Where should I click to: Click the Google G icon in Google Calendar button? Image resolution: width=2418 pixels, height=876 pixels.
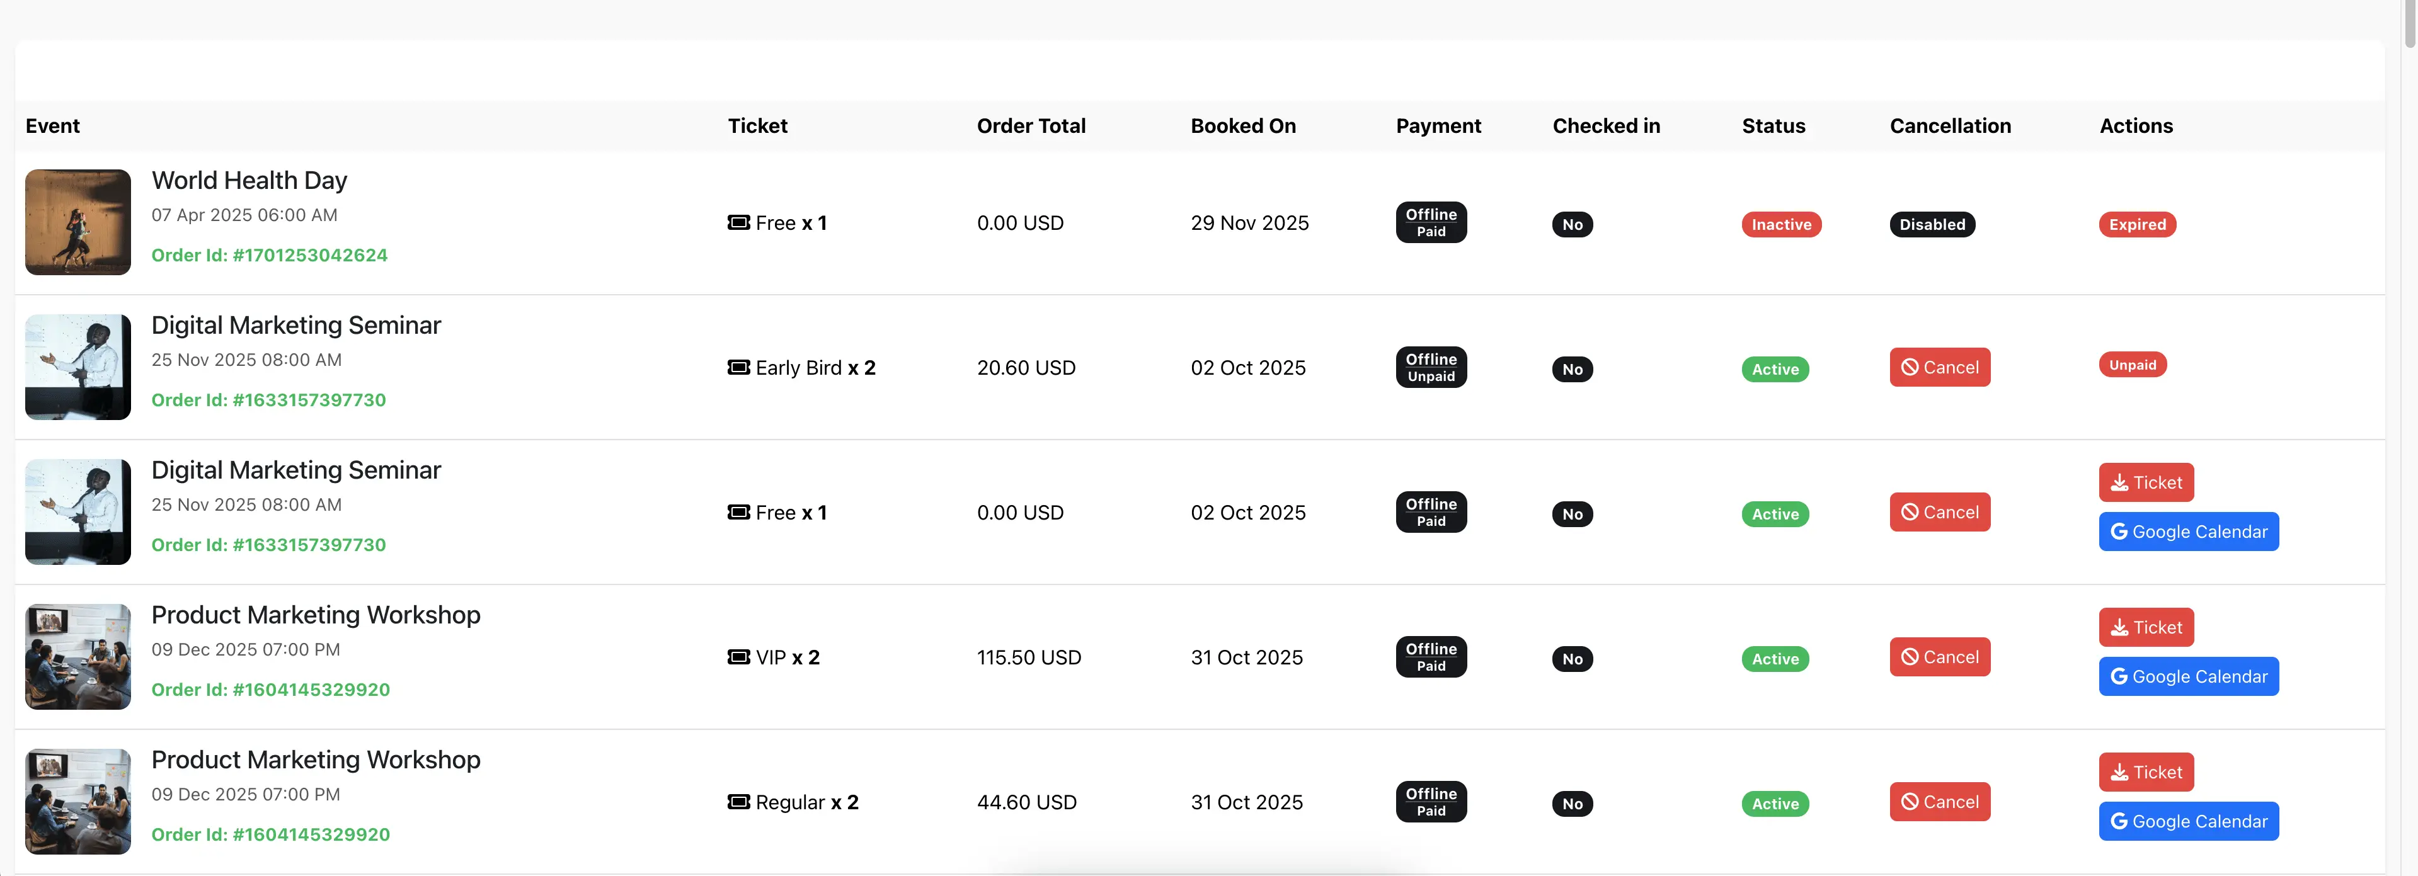tap(2119, 531)
